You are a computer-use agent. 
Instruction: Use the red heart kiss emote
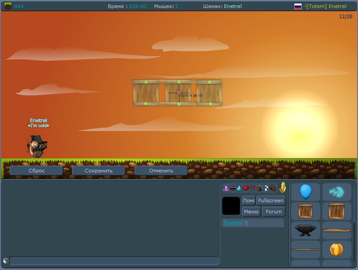pyautogui.click(x=245, y=188)
